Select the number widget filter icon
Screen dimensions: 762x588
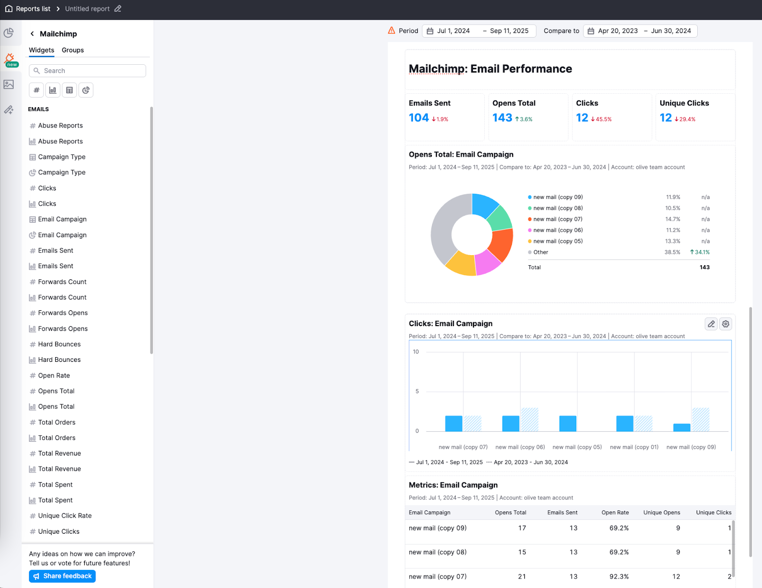point(36,90)
